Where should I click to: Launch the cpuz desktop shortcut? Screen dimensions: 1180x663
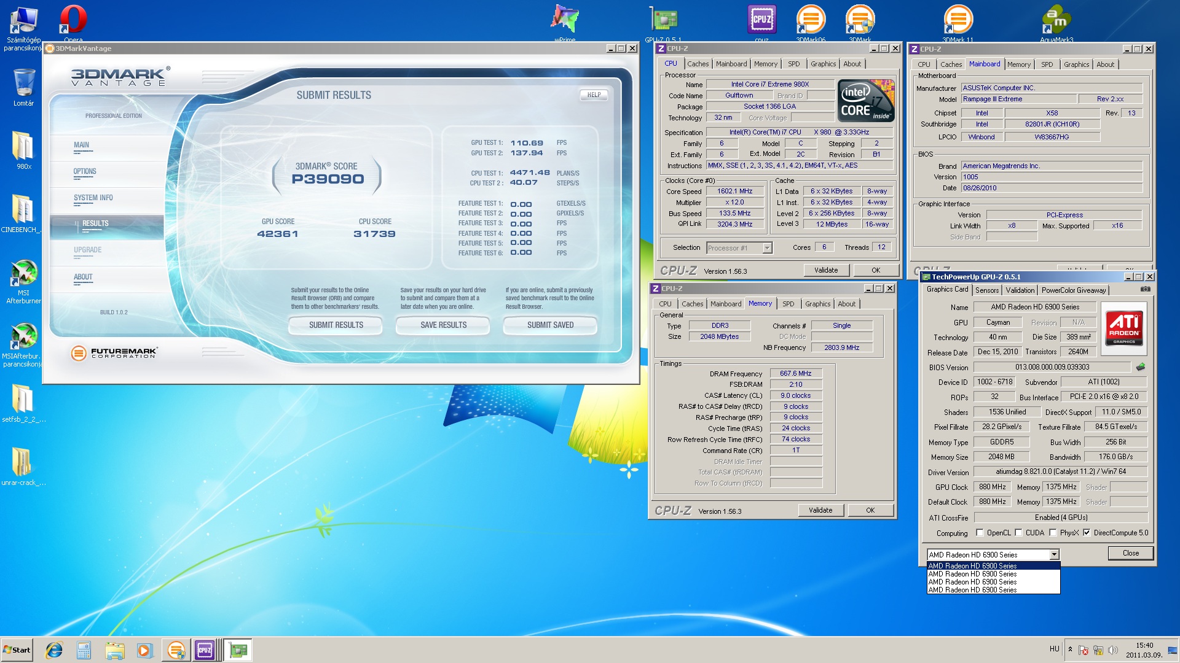click(x=761, y=23)
